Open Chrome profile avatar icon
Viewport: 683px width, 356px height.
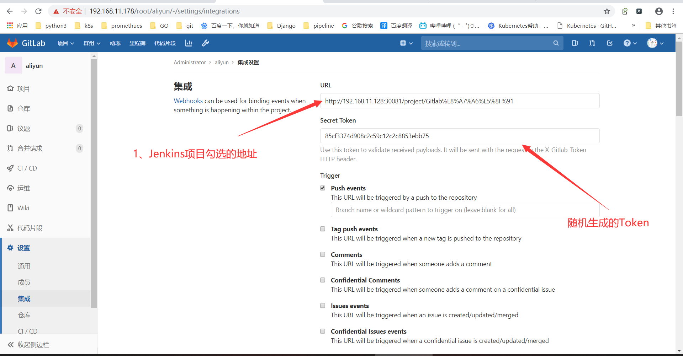point(659,11)
